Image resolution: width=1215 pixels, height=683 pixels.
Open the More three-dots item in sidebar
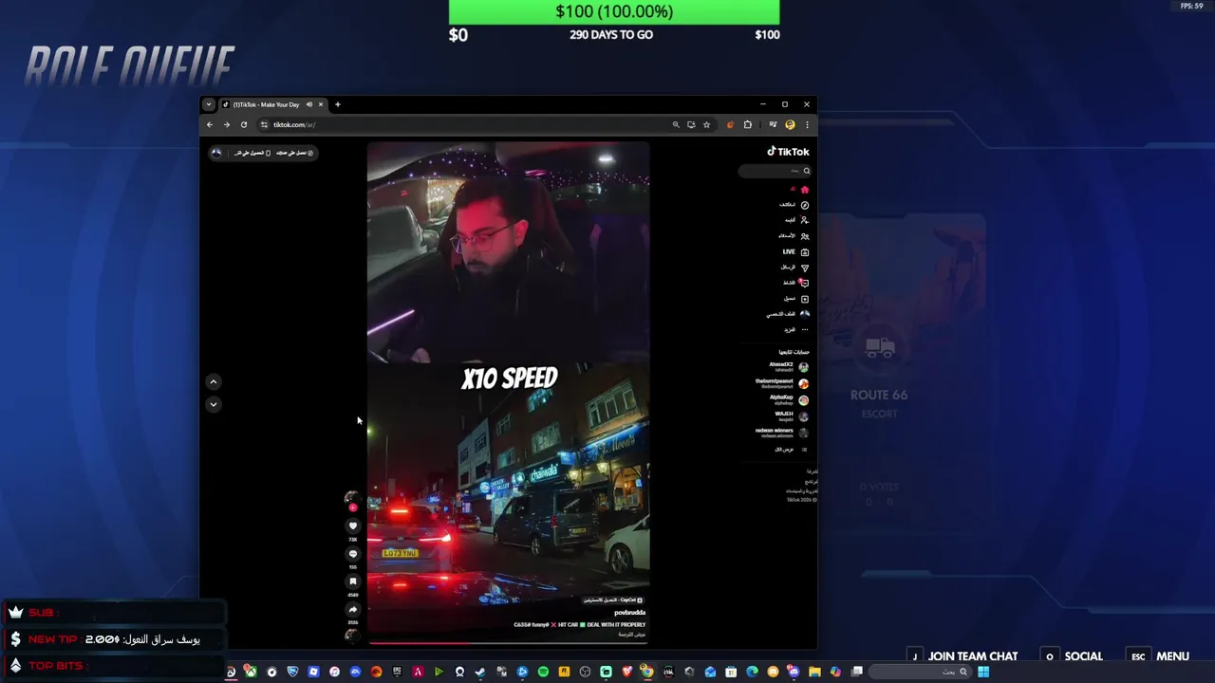(x=805, y=330)
